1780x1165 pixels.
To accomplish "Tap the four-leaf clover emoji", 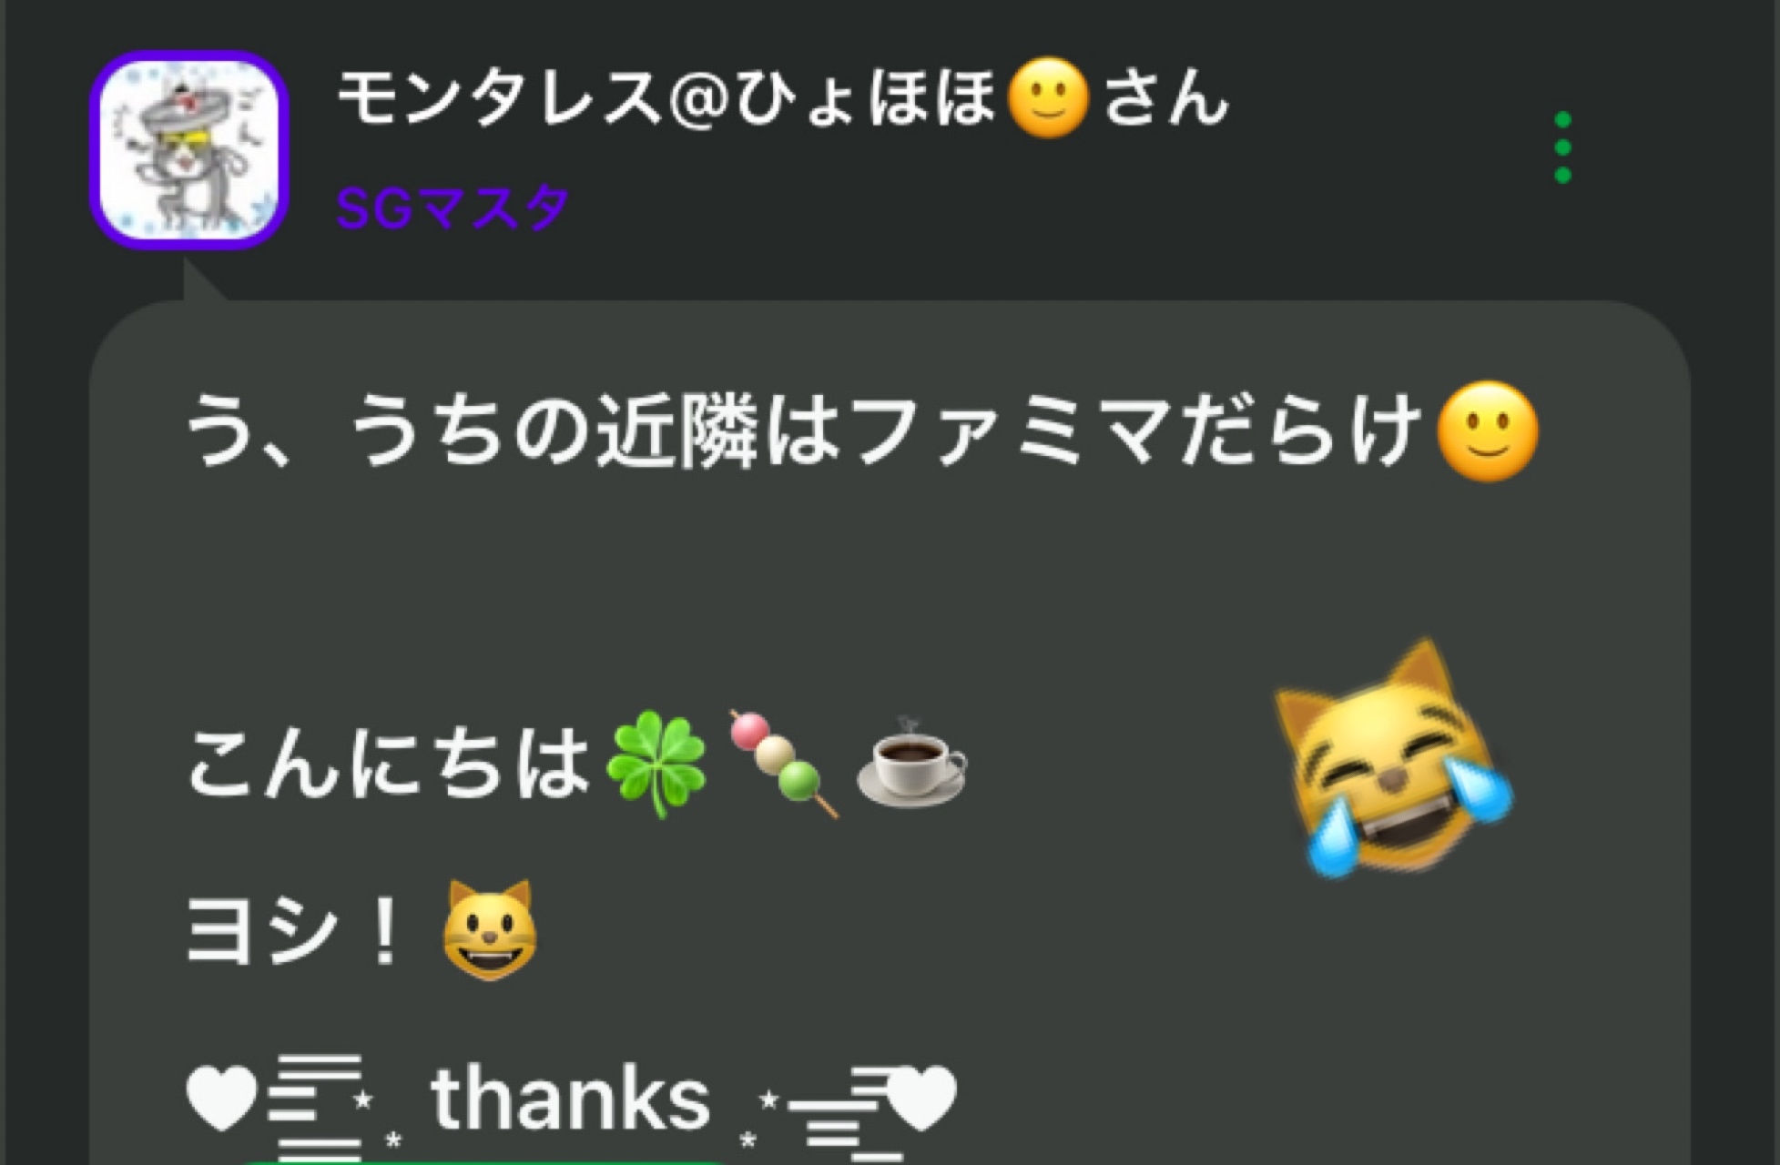I will [658, 764].
